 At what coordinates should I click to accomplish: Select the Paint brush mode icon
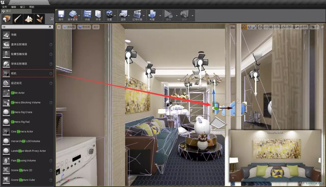tap(18, 19)
